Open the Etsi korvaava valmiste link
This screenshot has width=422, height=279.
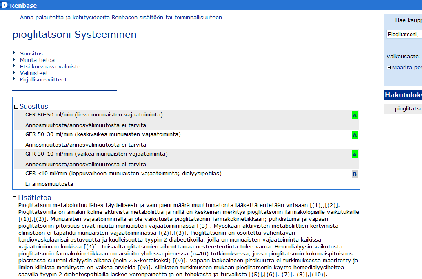click(50, 66)
